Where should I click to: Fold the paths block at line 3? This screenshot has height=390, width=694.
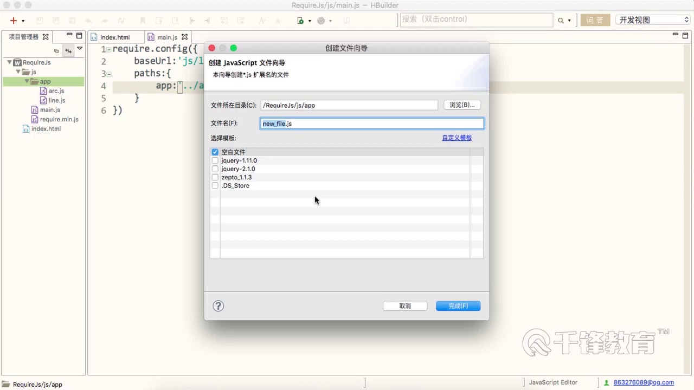coord(108,74)
